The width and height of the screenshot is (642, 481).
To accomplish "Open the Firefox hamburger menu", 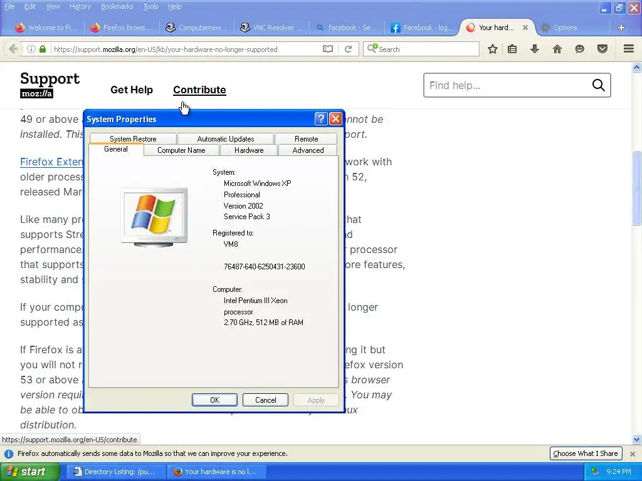I will click(629, 49).
